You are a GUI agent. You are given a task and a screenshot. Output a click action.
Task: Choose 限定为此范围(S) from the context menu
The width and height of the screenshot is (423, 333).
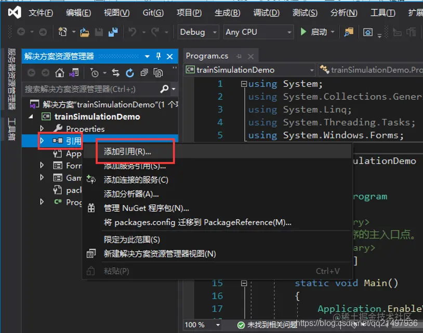tap(217, 239)
